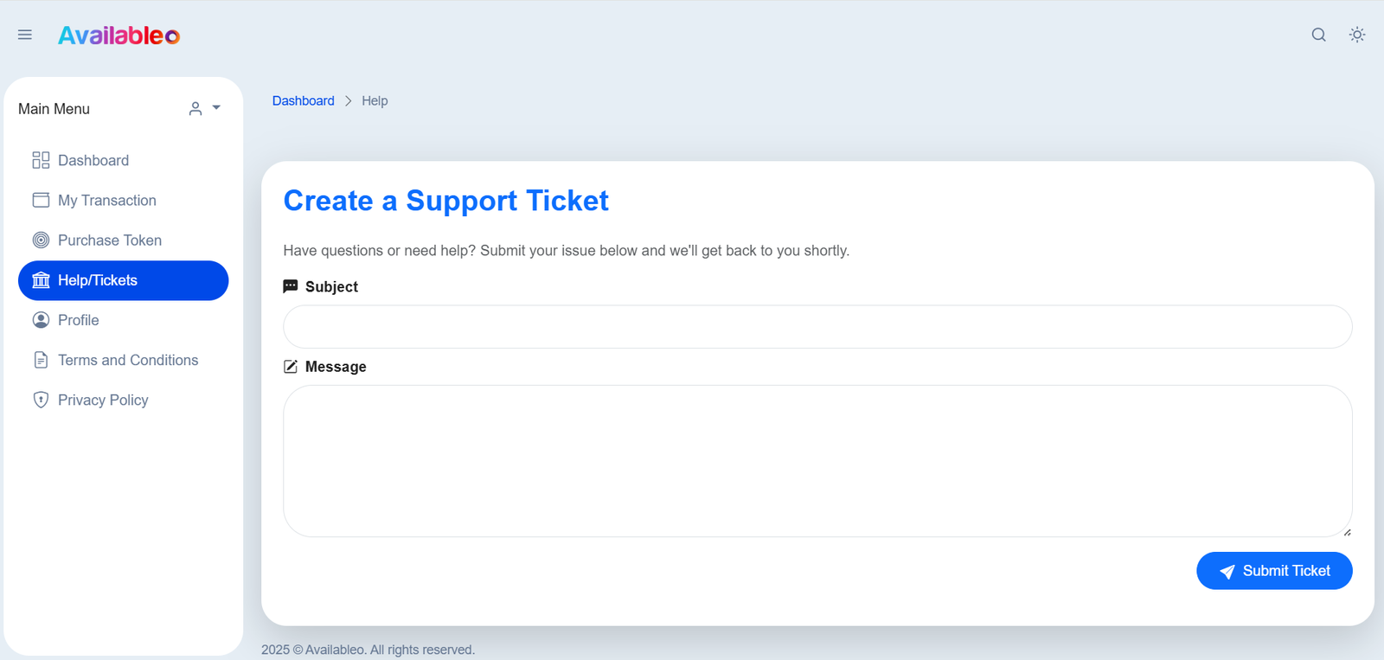
Task: Select the Help/Tickets menu item
Action: 123,280
